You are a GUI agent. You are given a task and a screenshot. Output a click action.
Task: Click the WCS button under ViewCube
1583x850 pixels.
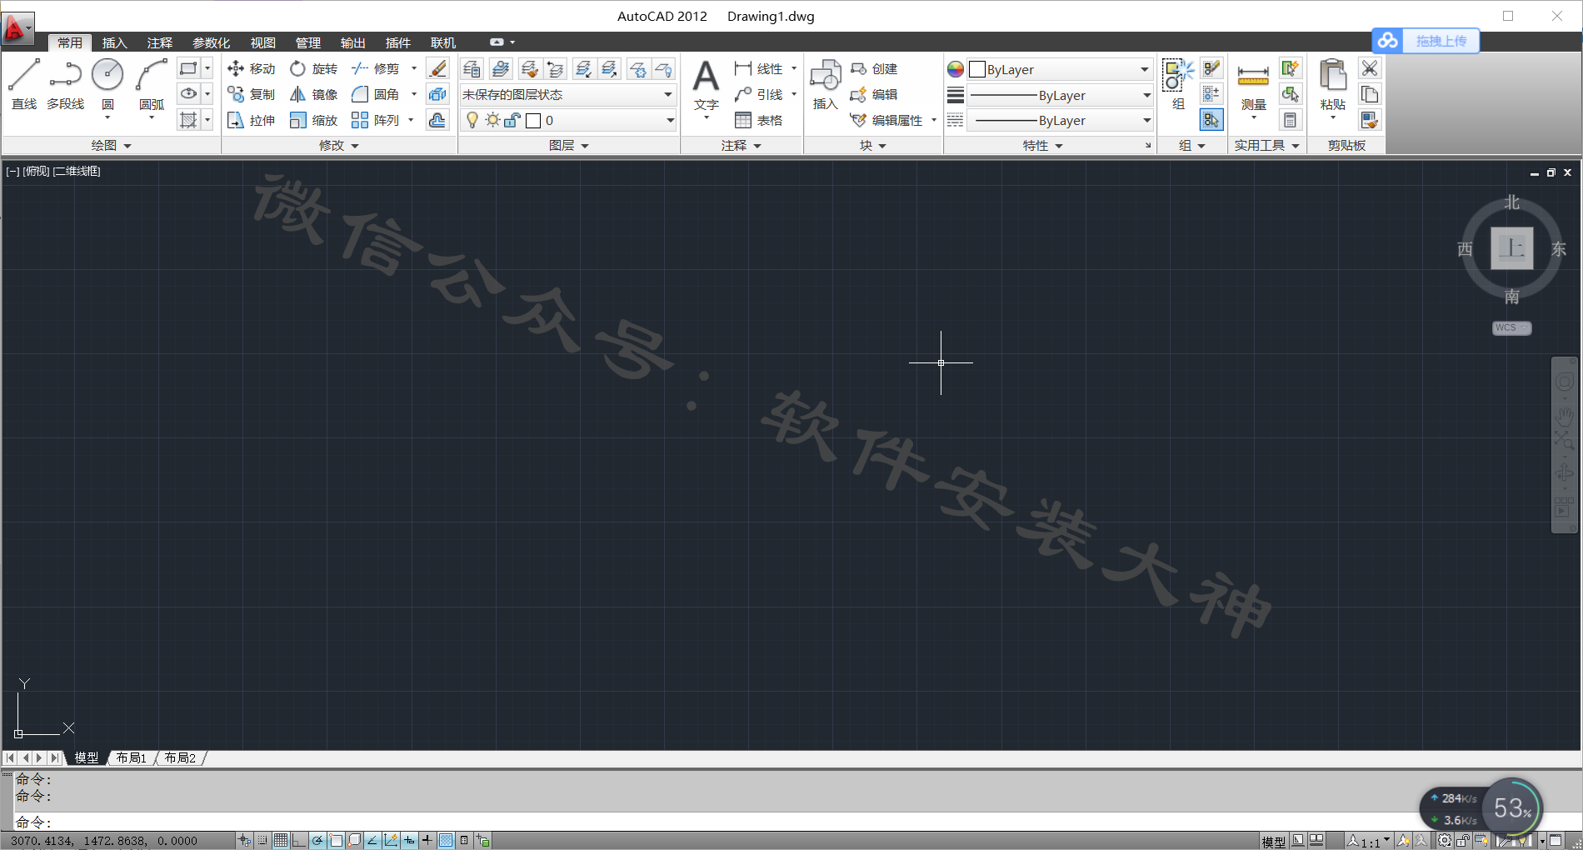pos(1511,327)
